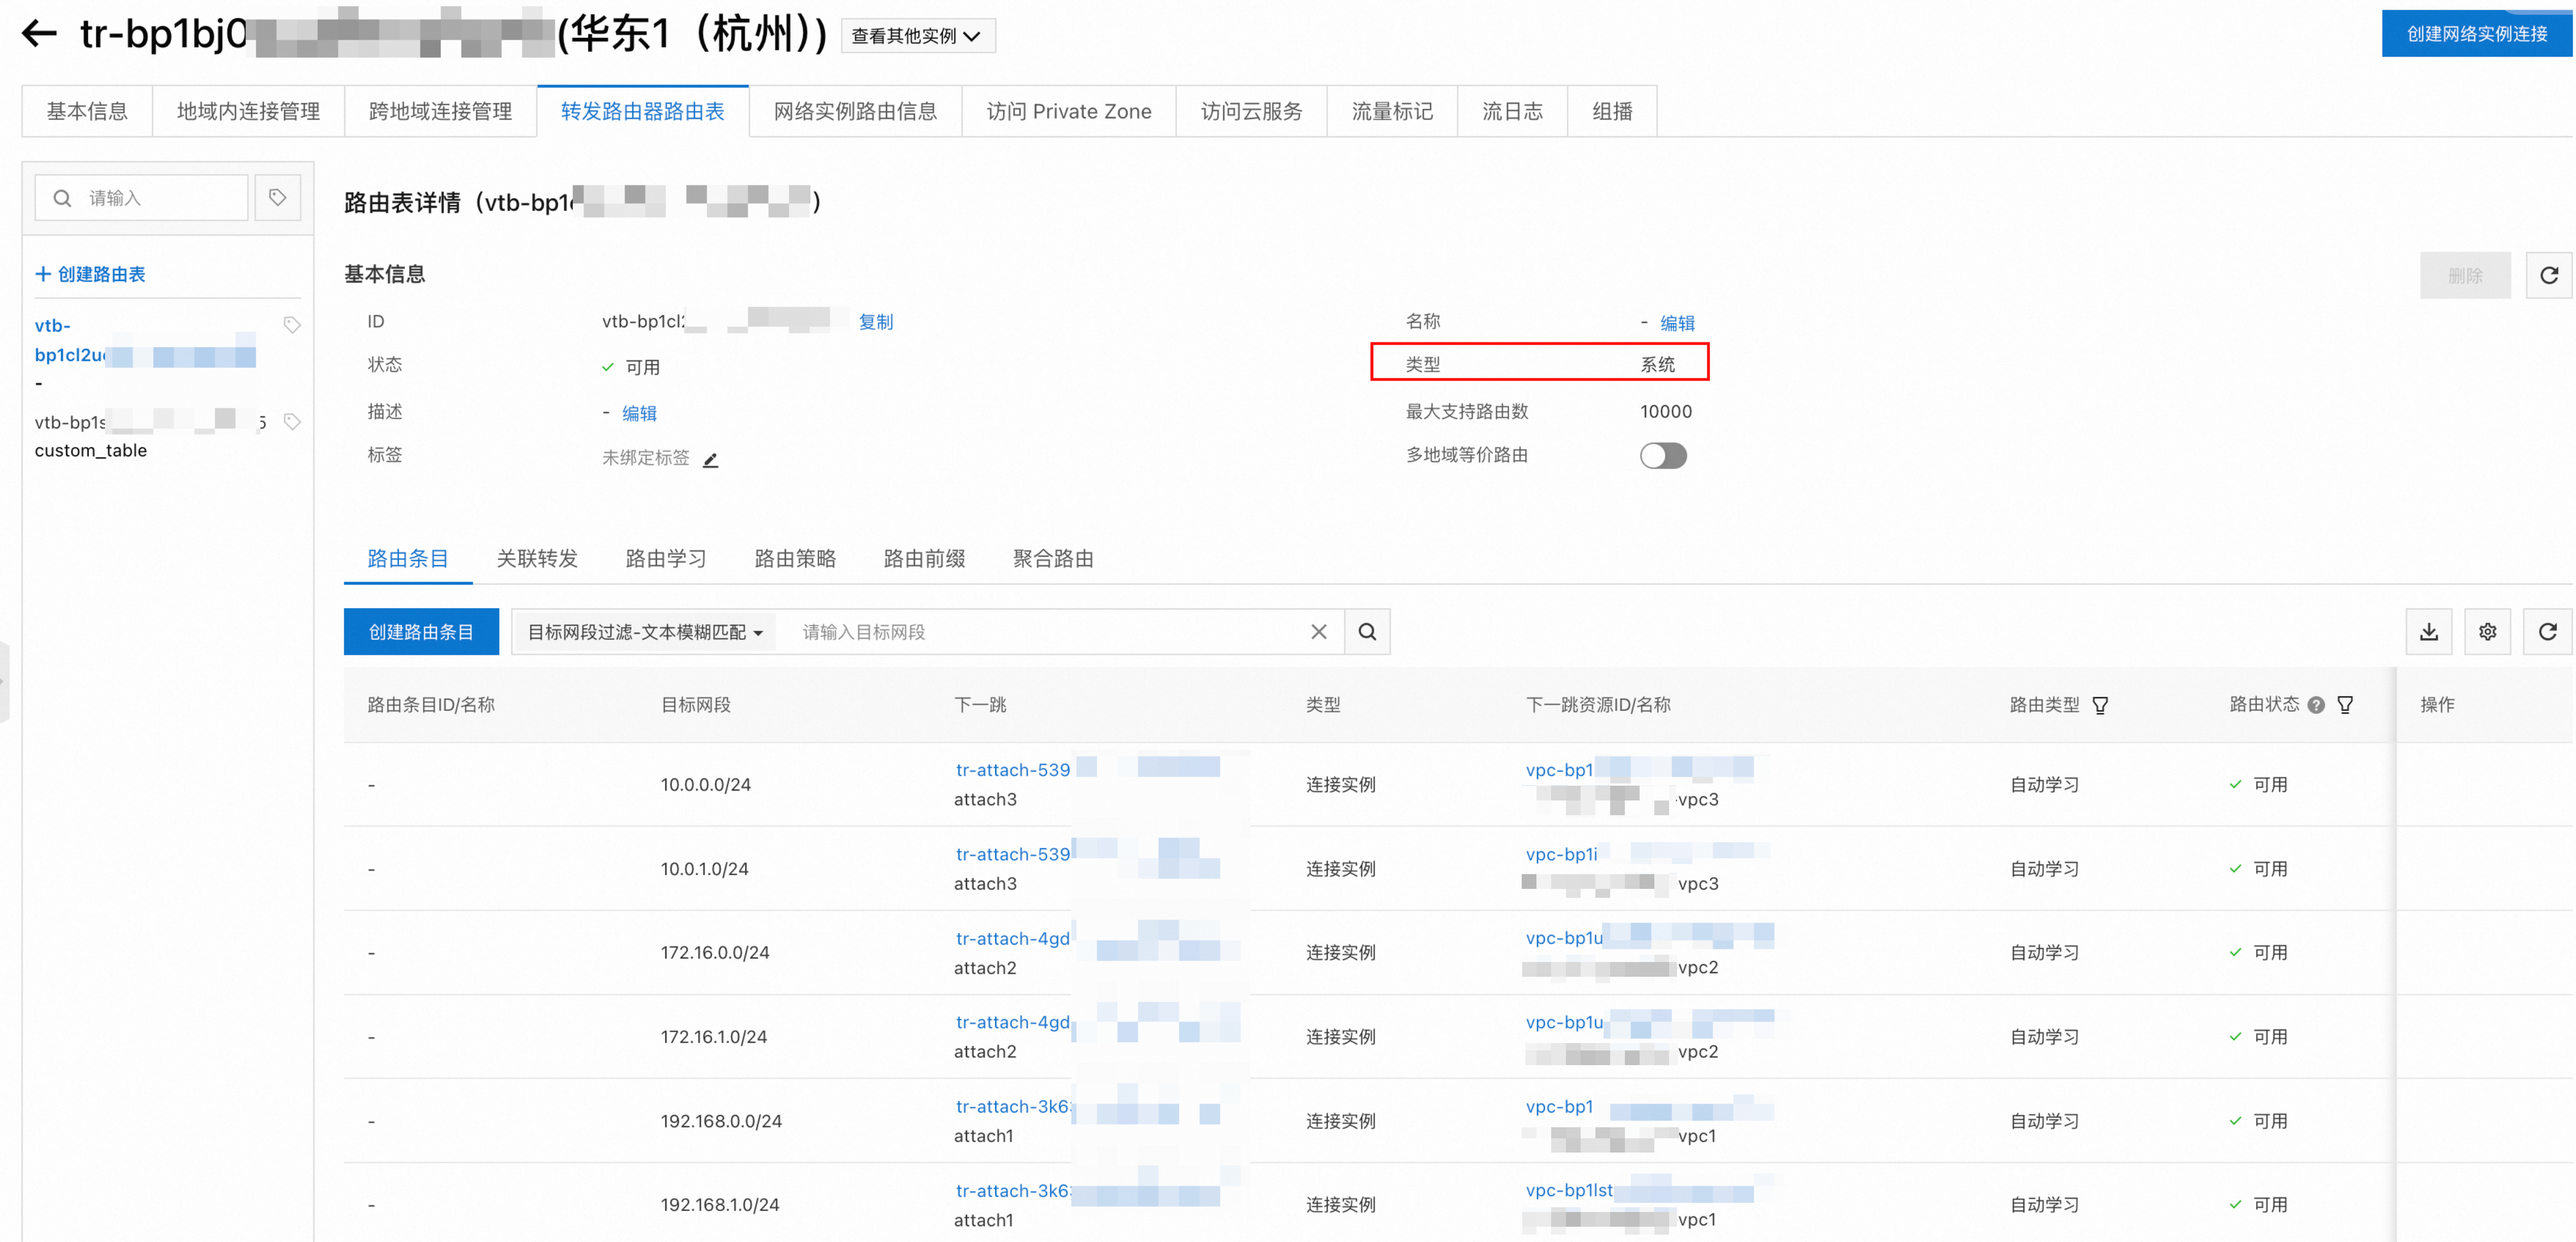Click the back arrow beside the instance name

coord(39,33)
